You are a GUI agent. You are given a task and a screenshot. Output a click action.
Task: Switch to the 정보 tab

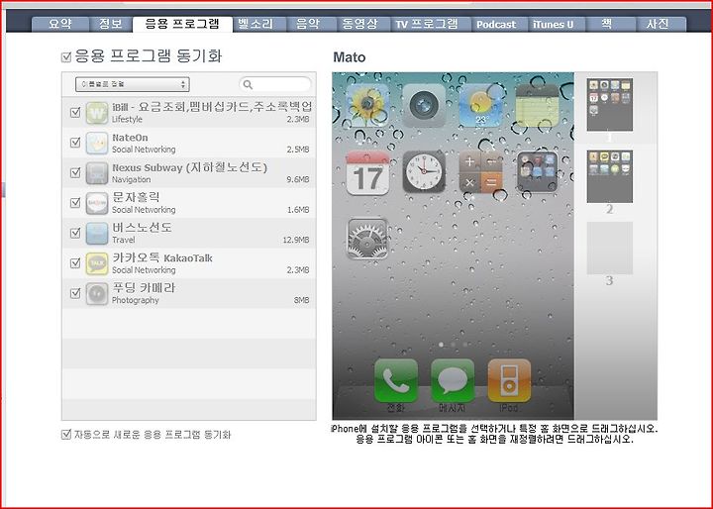111,24
